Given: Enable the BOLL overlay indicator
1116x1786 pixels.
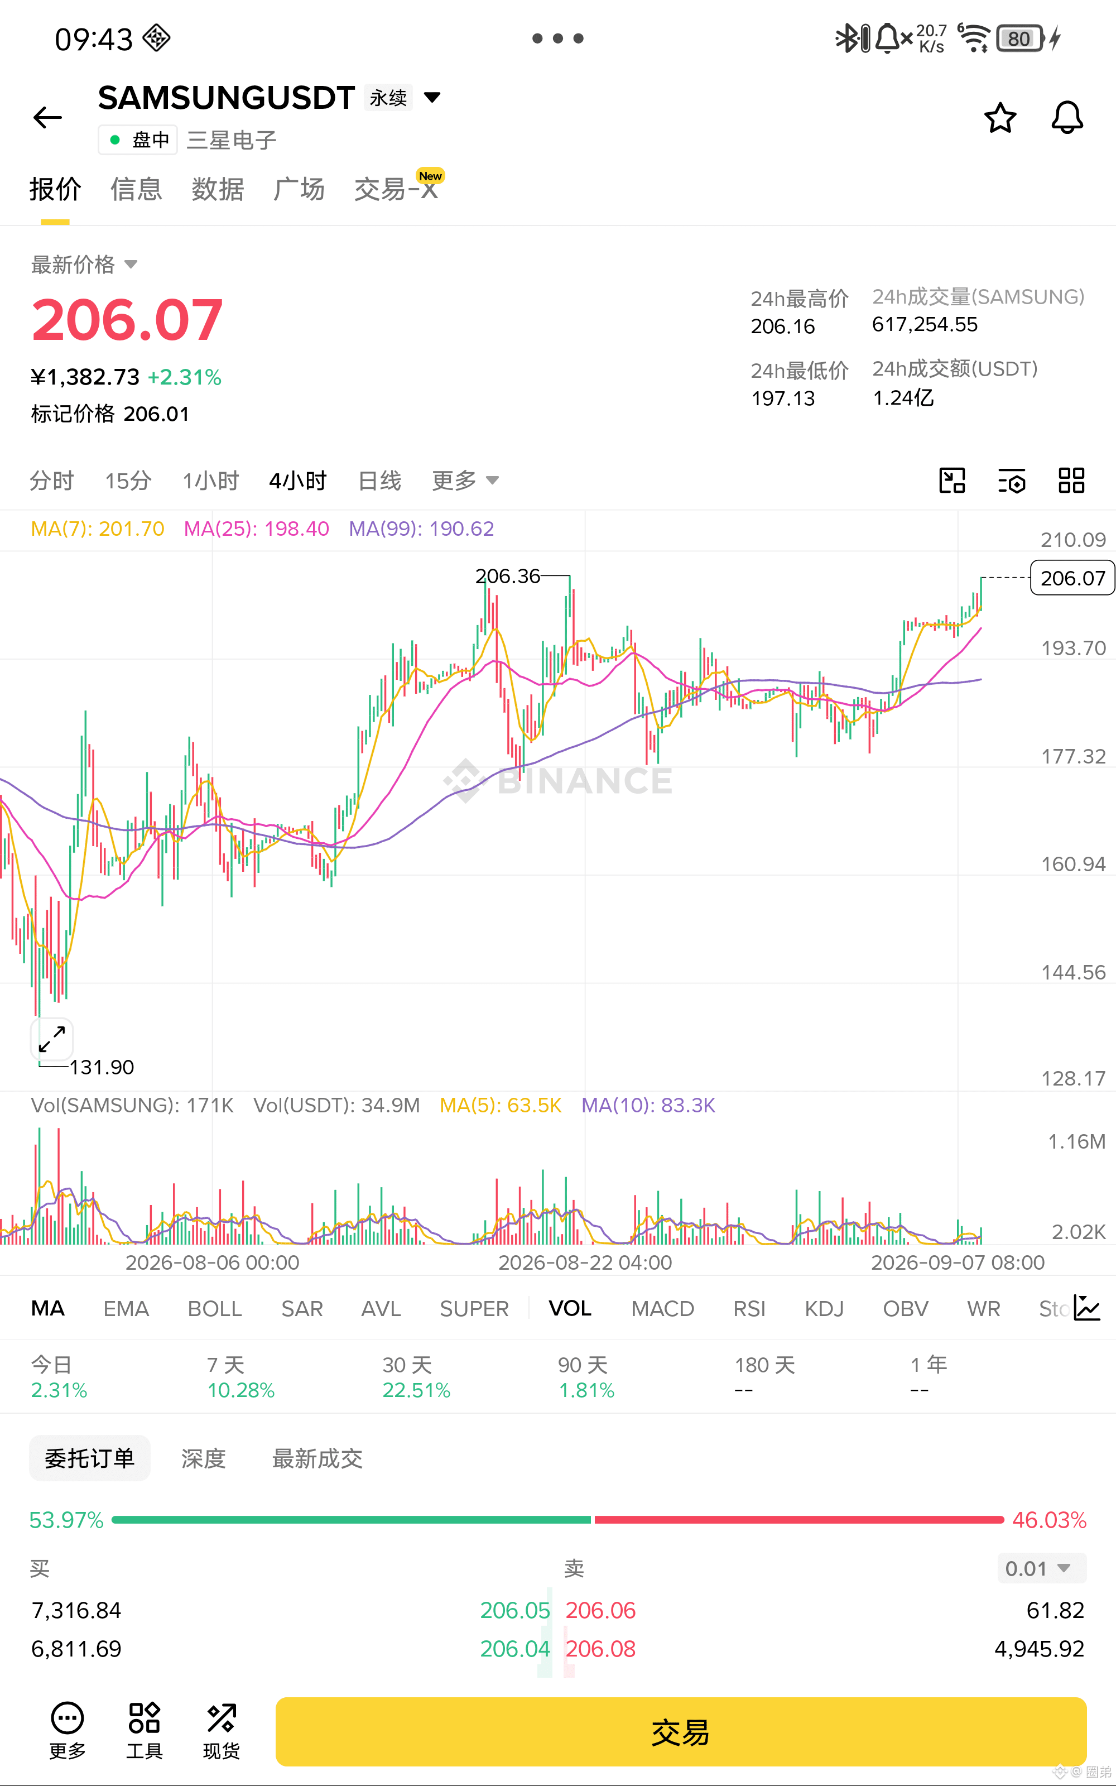Looking at the screenshot, I should click(215, 1308).
